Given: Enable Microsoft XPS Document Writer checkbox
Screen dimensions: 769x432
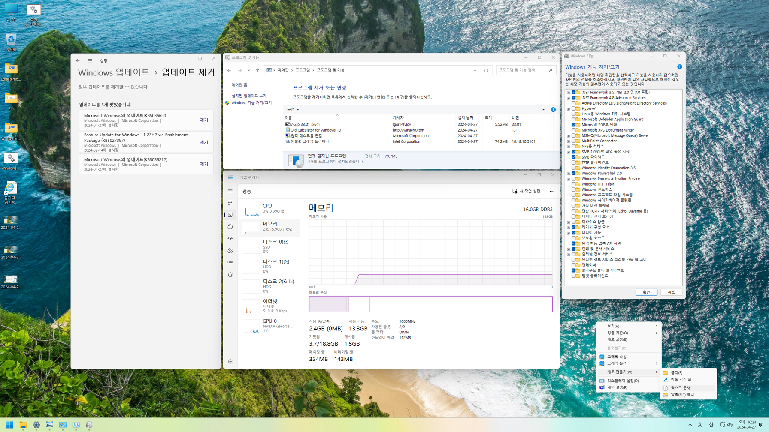Looking at the screenshot, I should (x=574, y=130).
